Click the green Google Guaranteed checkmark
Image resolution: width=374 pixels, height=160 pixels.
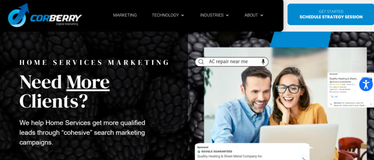pyautogui.click(x=199, y=151)
